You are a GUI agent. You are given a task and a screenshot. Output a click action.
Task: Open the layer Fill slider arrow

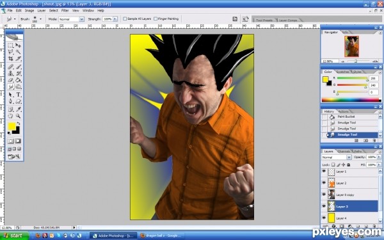coord(379,165)
